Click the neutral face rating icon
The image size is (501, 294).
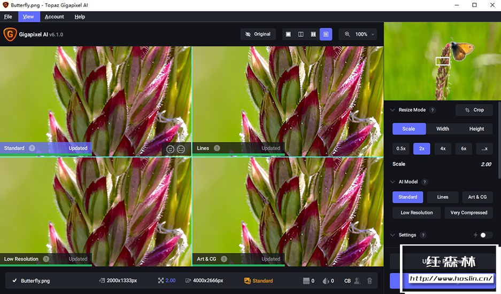[x=181, y=149]
